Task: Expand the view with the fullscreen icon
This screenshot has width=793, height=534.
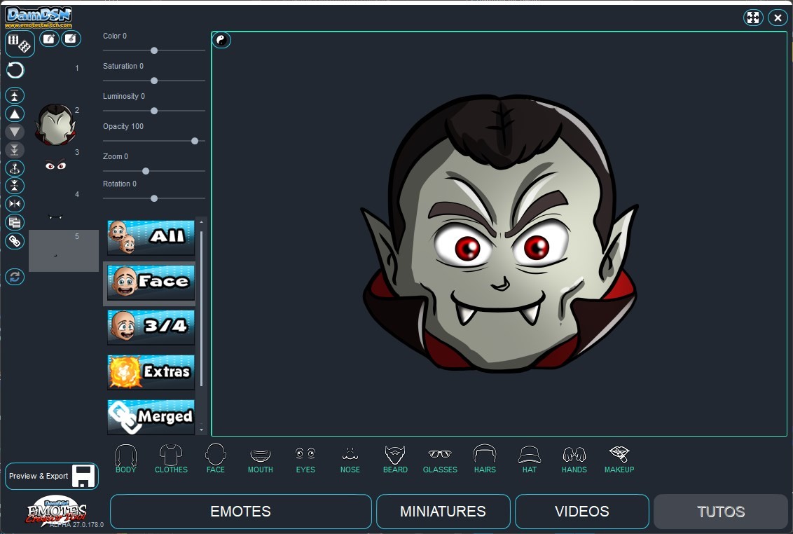Action: pyautogui.click(x=753, y=17)
